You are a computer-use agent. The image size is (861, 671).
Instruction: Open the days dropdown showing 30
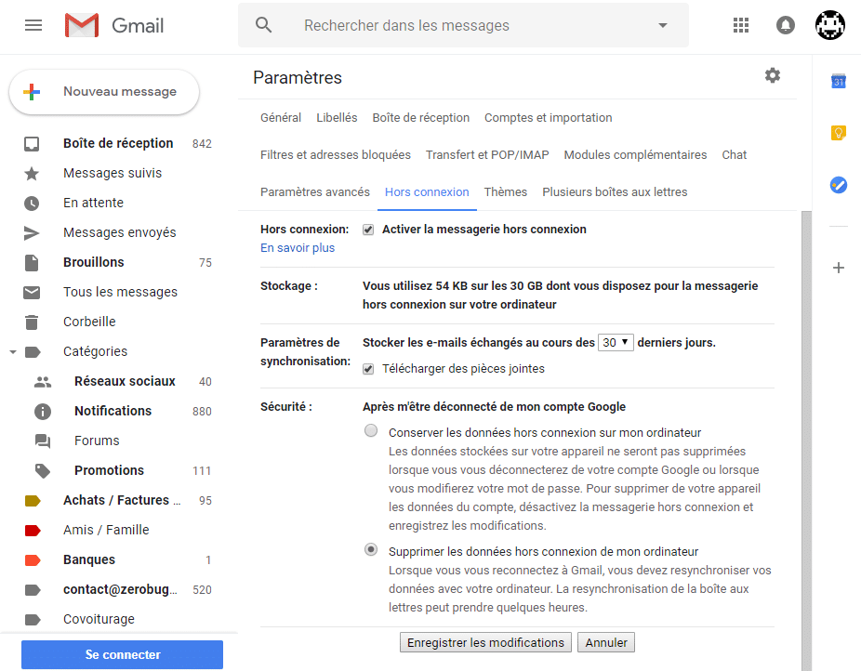[x=616, y=342]
